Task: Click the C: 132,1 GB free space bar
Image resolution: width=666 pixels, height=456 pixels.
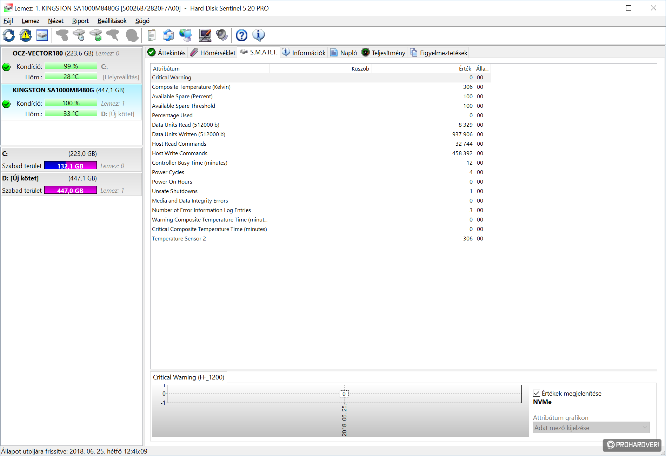Action: pos(71,166)
